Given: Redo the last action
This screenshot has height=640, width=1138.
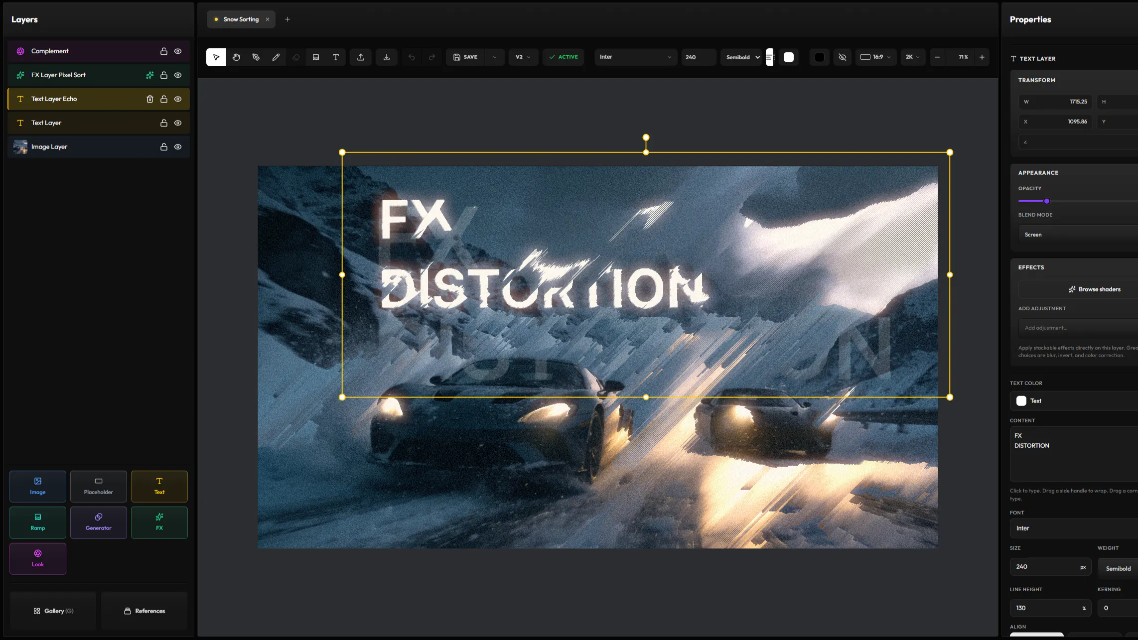Looking at the screenshot, I should 432,57.
